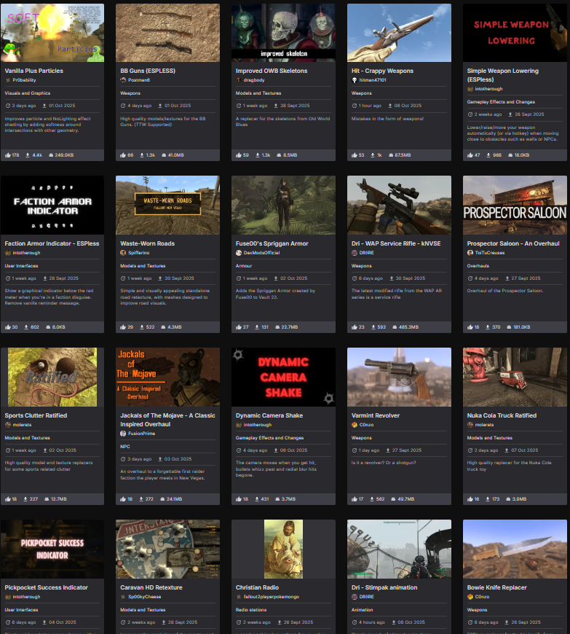
Task: Click DRIRE avatar on WAP Service Rifle card
Action: (x=355, y=253)
